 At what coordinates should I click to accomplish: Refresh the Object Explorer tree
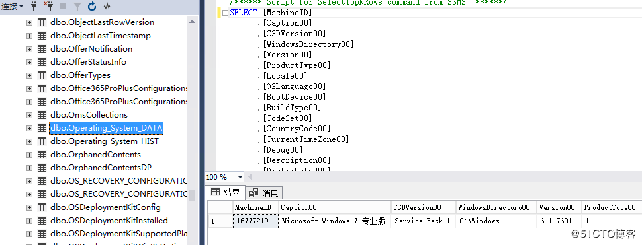tap(92, 6)
